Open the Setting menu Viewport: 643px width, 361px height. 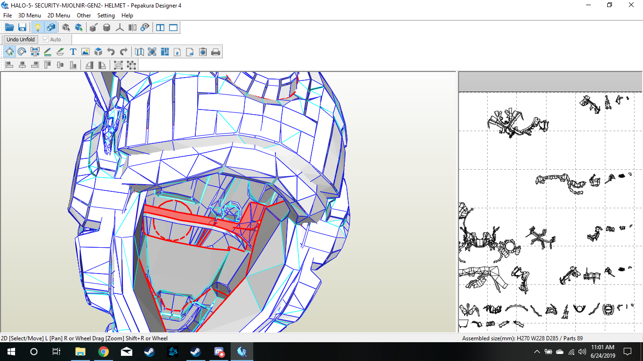(106, 16)
